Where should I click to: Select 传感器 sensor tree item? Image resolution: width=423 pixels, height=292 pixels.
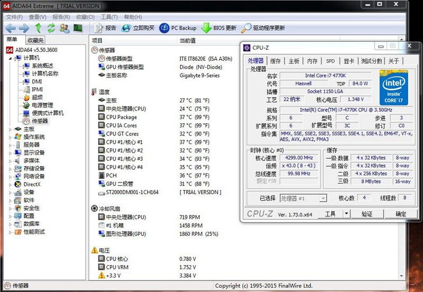(35, 121)
